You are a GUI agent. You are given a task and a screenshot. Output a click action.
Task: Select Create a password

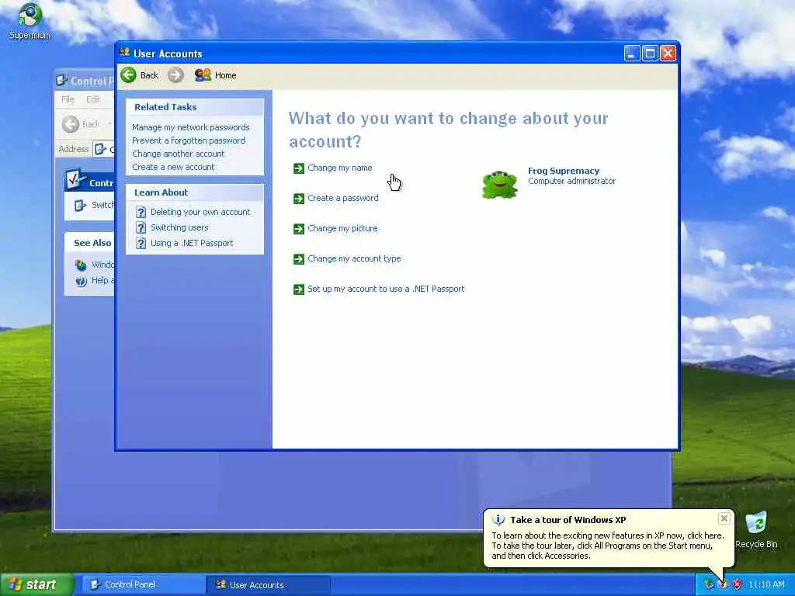[x=342, y=198]
